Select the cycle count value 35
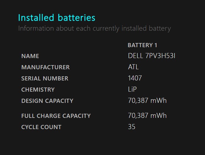The image size is (205, 155). [x=132, y=127]
